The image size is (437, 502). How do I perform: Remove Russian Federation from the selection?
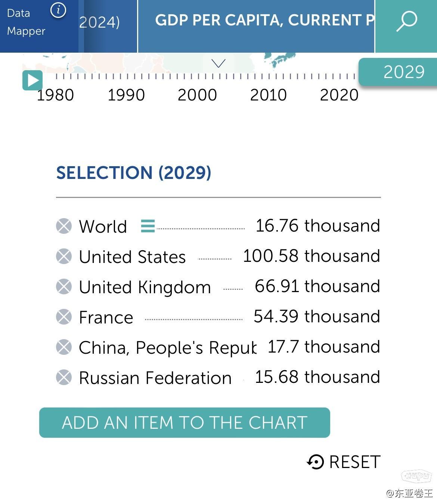63,378
